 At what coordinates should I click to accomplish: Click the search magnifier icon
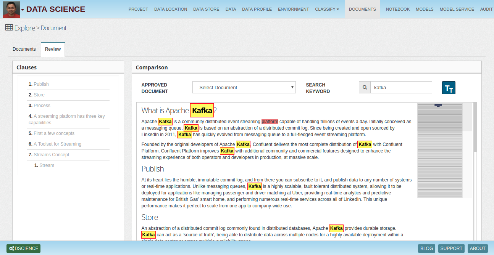pos(365,87)
